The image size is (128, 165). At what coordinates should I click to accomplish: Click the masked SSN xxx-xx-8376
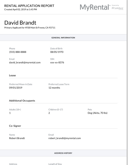click(57, 62)
